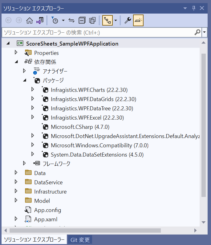Select Microsoft.Windows.Compatibility (7.0.0)
This screenshot has height=245, width=211.
pyautogui.click(x=99, y=145)
